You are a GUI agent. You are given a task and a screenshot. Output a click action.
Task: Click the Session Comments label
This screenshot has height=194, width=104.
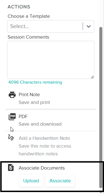28,37
